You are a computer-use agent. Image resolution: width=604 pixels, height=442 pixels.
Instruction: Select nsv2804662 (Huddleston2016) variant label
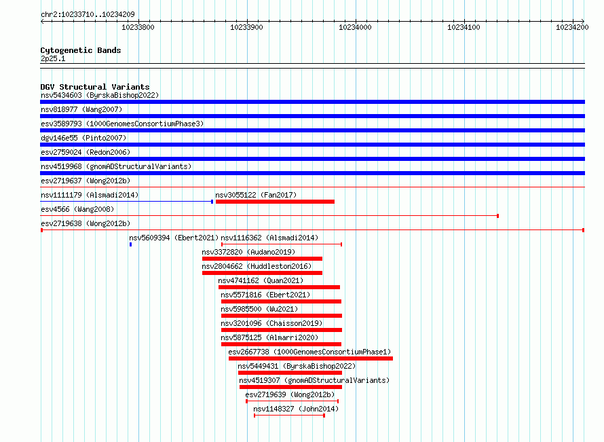click(x=257, y=266)
